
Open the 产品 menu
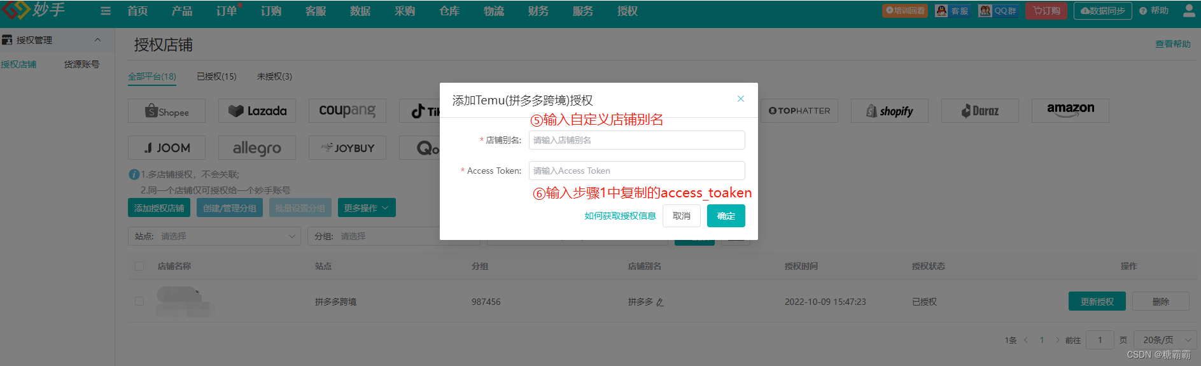[182, 11]
